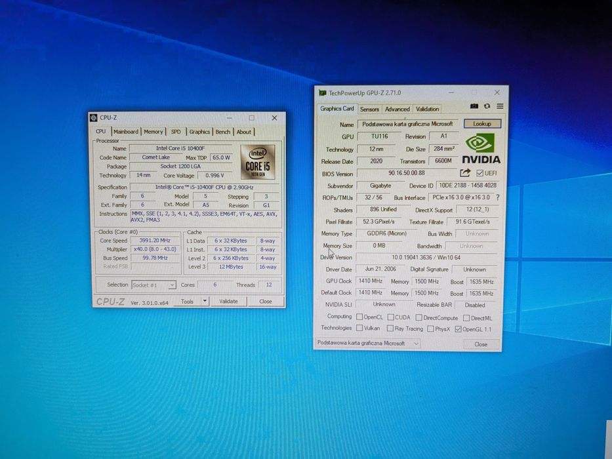Click the Intel Core i5 badge in CPU-Z

click(258, 162)
